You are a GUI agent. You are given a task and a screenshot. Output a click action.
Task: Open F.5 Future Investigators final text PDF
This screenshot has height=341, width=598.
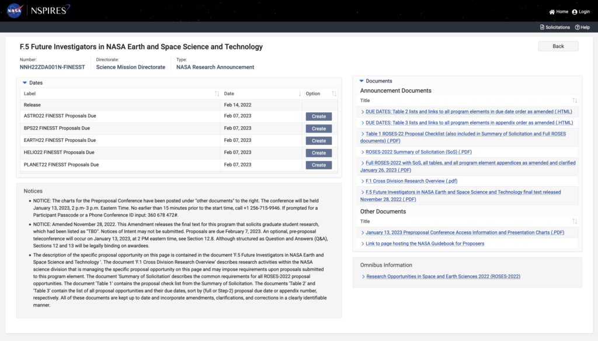click(x=460, y=196)
